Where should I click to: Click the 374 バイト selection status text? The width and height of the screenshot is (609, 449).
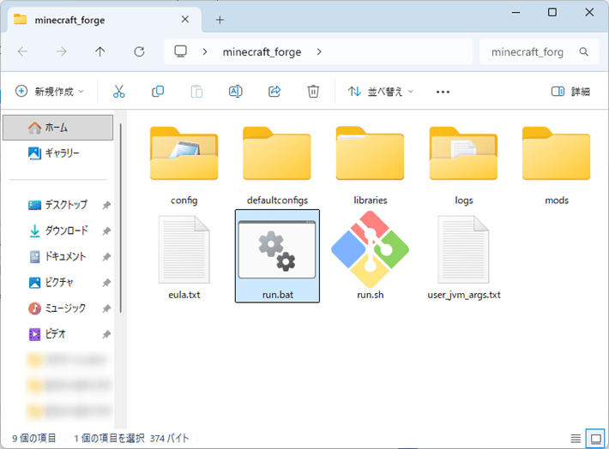tap(169, 439)
